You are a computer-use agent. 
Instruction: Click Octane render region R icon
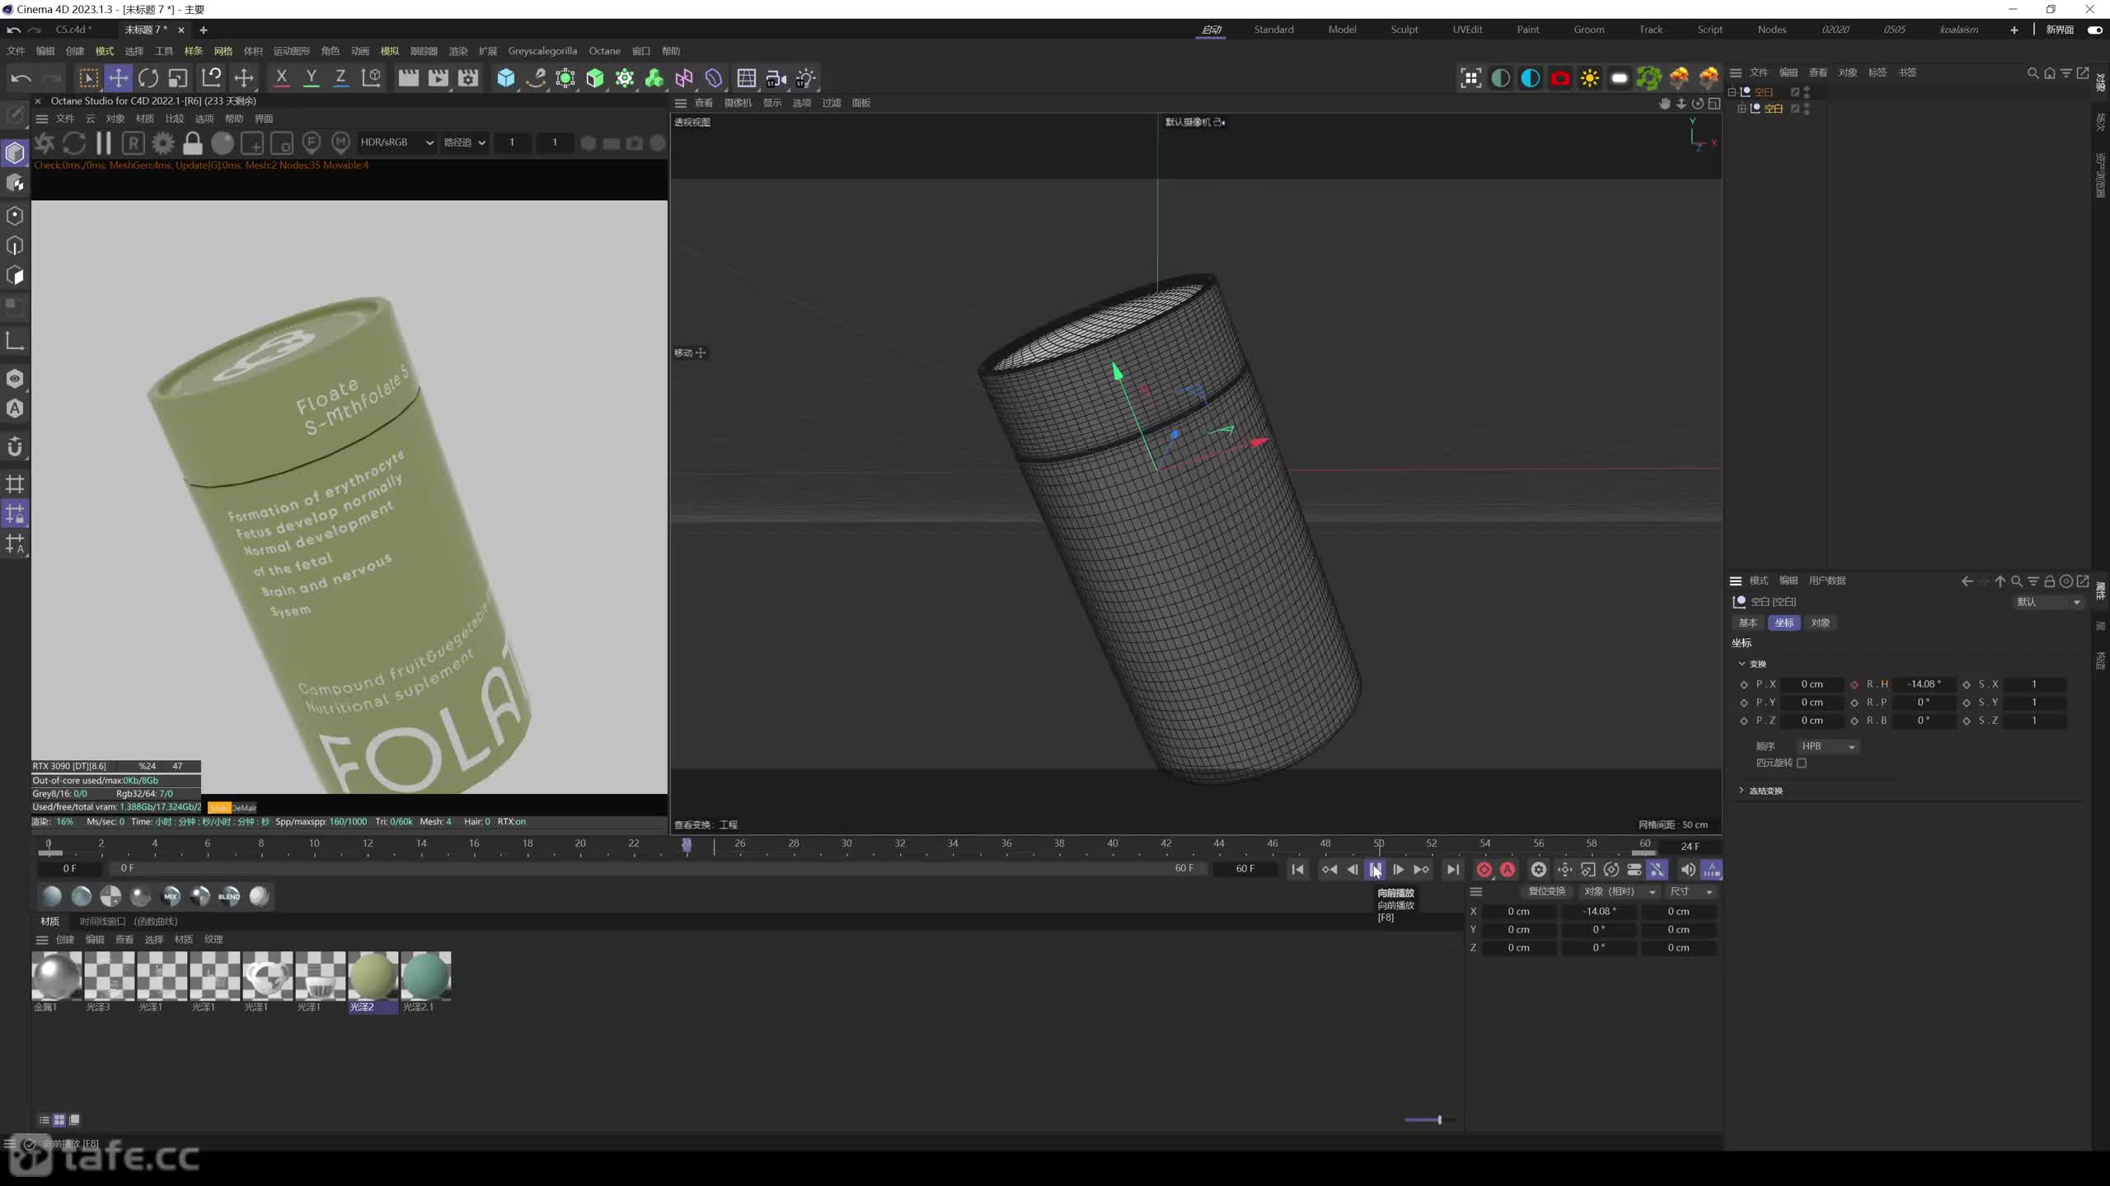[134, 143]
